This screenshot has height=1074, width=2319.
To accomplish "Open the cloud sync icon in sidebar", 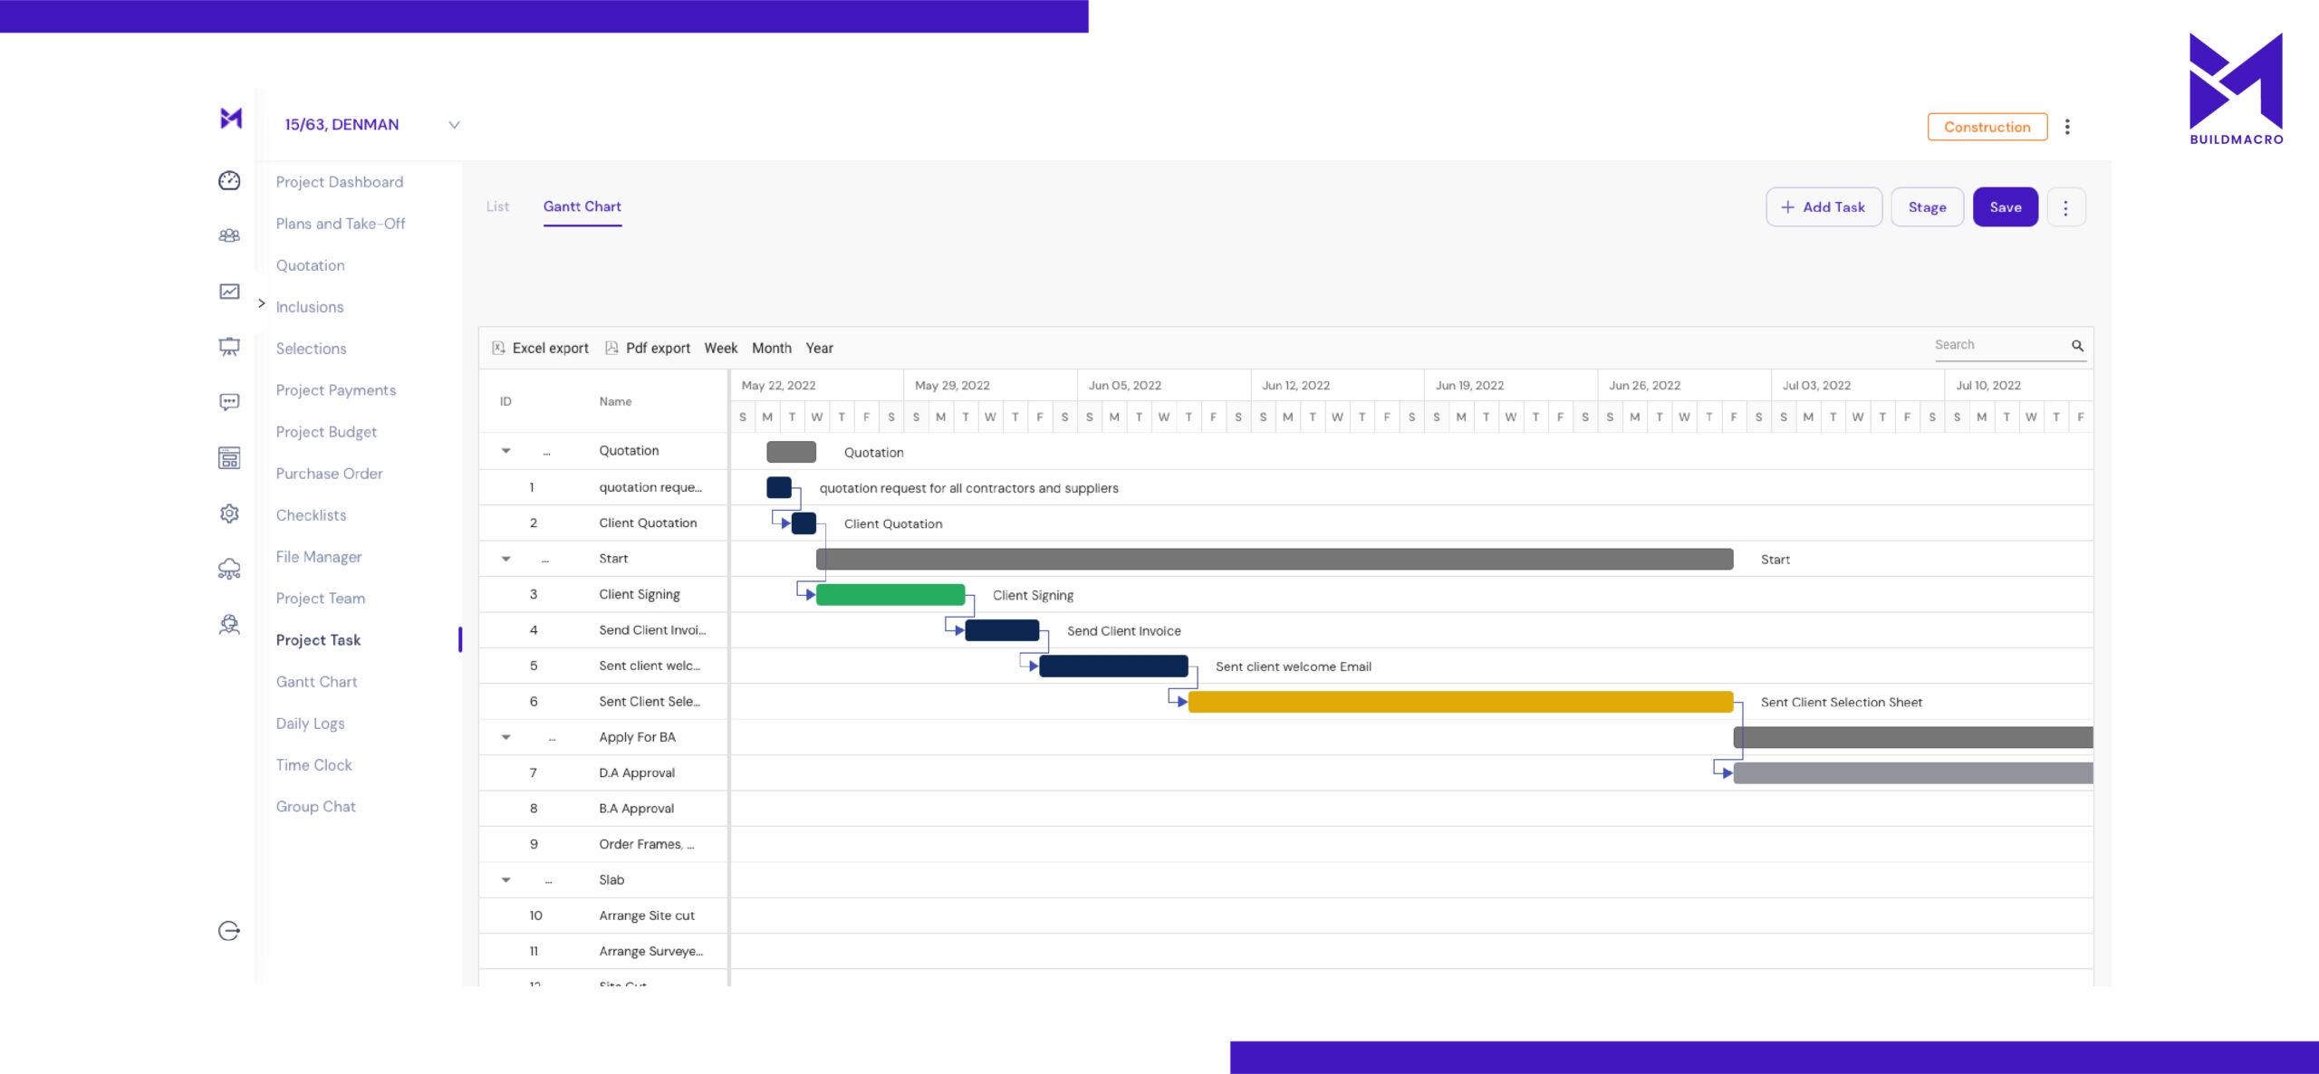I will [230, 569].
